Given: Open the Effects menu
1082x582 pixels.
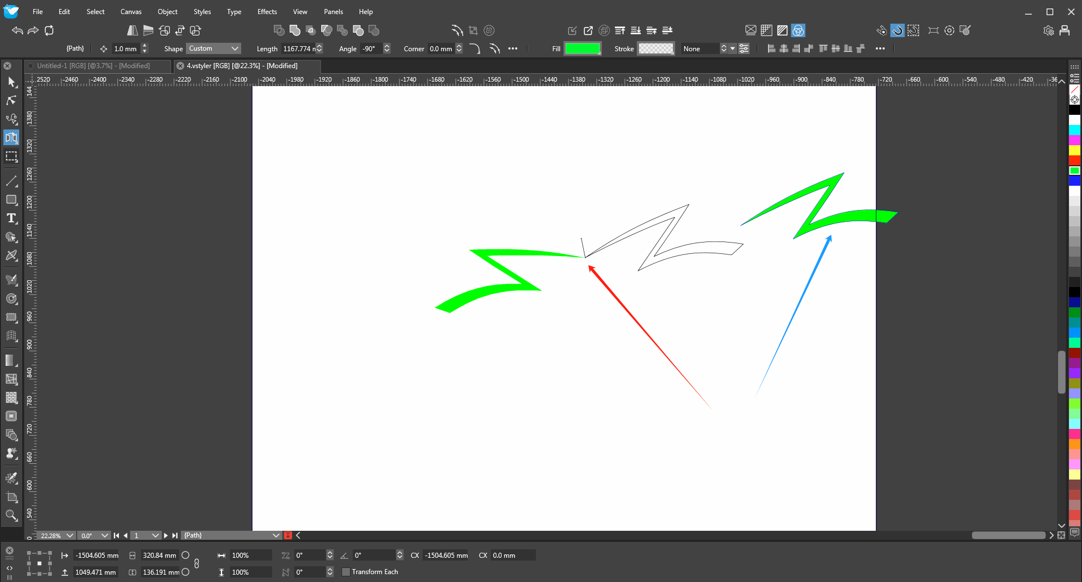Looking at the screenshot, I should [x=267, y=12].
